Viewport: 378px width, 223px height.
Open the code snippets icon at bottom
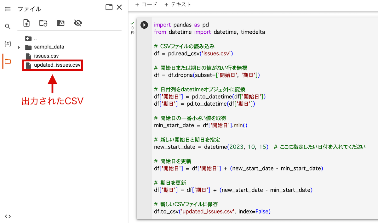(x=8, y=216)
